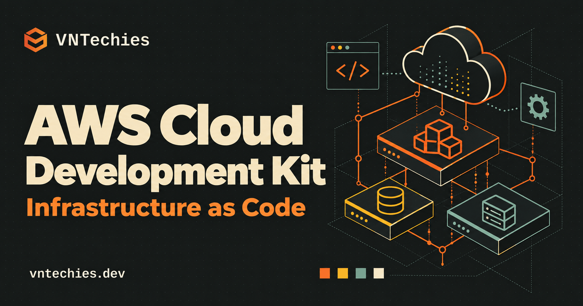Viewport: 583px width, 306px height.
Task: Click the "Infrastructure as Code" subtitle
Action: coord(167,208)
